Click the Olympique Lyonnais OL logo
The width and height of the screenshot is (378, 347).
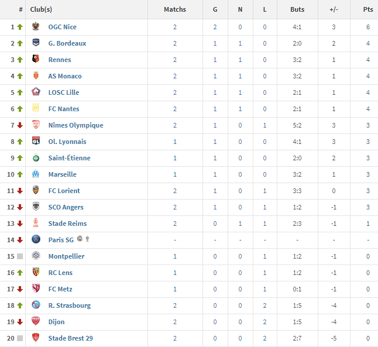pos(36,141)
